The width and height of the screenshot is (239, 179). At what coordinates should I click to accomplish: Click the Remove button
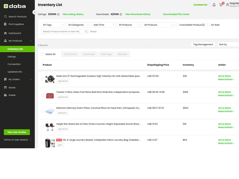click(x=122, y=54)
